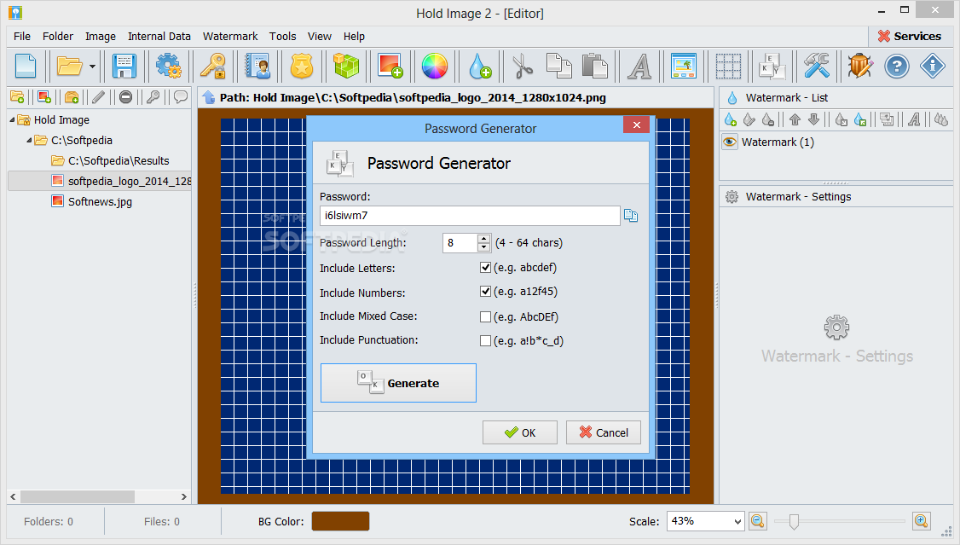Click the small key icon in folder panel
The image size is (960, 545).
153,96
